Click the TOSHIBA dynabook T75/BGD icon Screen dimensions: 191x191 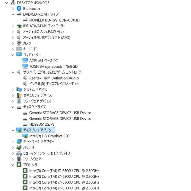25,66
